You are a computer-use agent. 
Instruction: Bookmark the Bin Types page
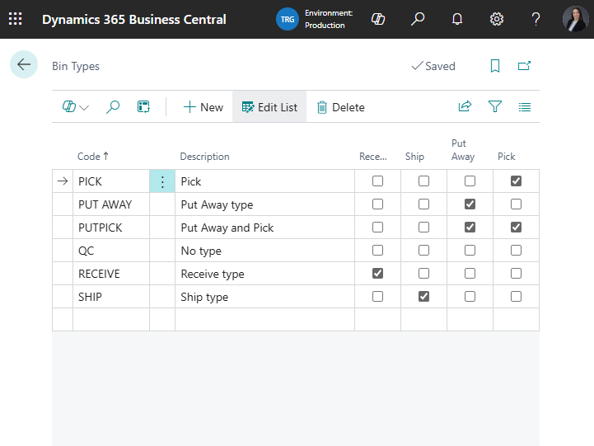tap(494, 66)
